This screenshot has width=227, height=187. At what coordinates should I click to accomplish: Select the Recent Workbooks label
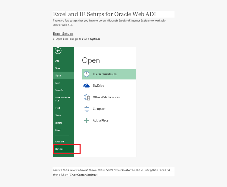click(105, 74)
